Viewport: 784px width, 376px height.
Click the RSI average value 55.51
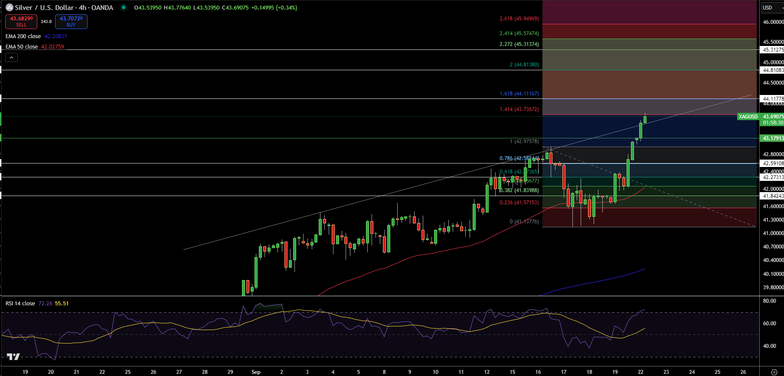[x=62, y=303]
